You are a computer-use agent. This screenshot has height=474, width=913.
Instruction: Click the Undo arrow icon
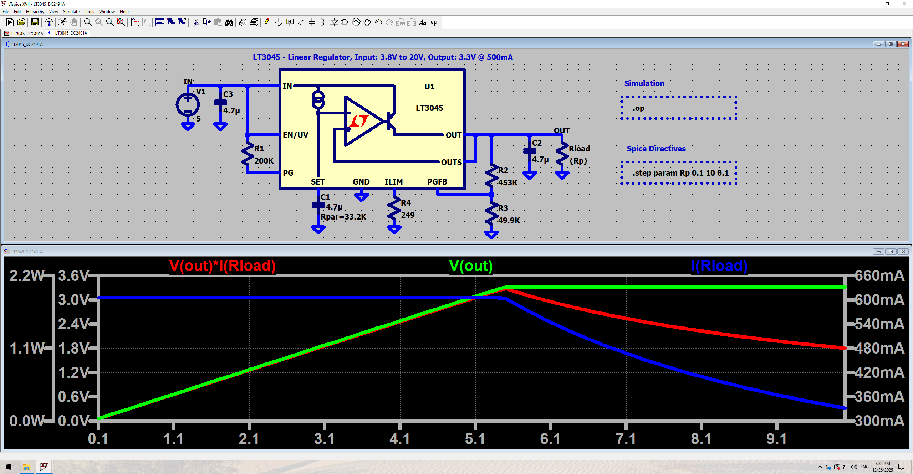click(x=378, y=22)
